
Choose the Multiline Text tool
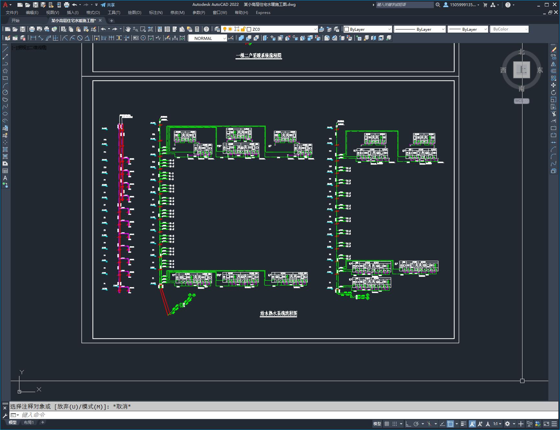point(5,178)
